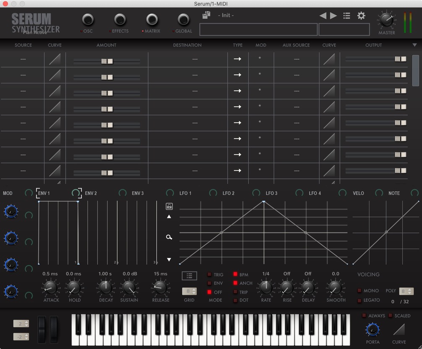Select the ENV 3 tab

tap(138, 193)
